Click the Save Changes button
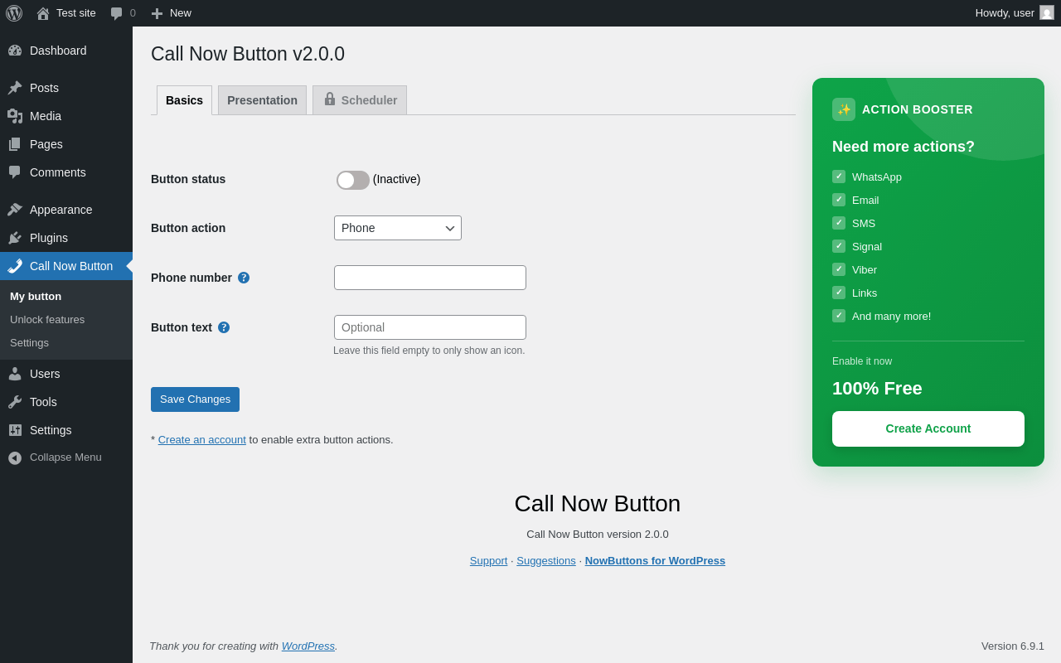The image size is (1061, 663). point(195,399)
